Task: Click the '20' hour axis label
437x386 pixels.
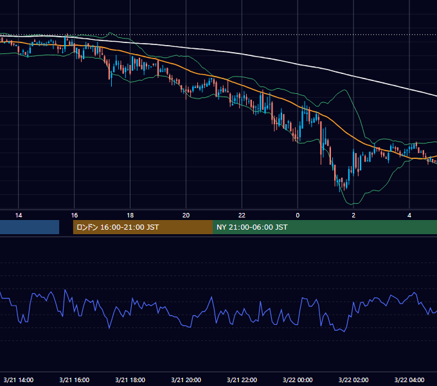Action: tap(186, 216)
